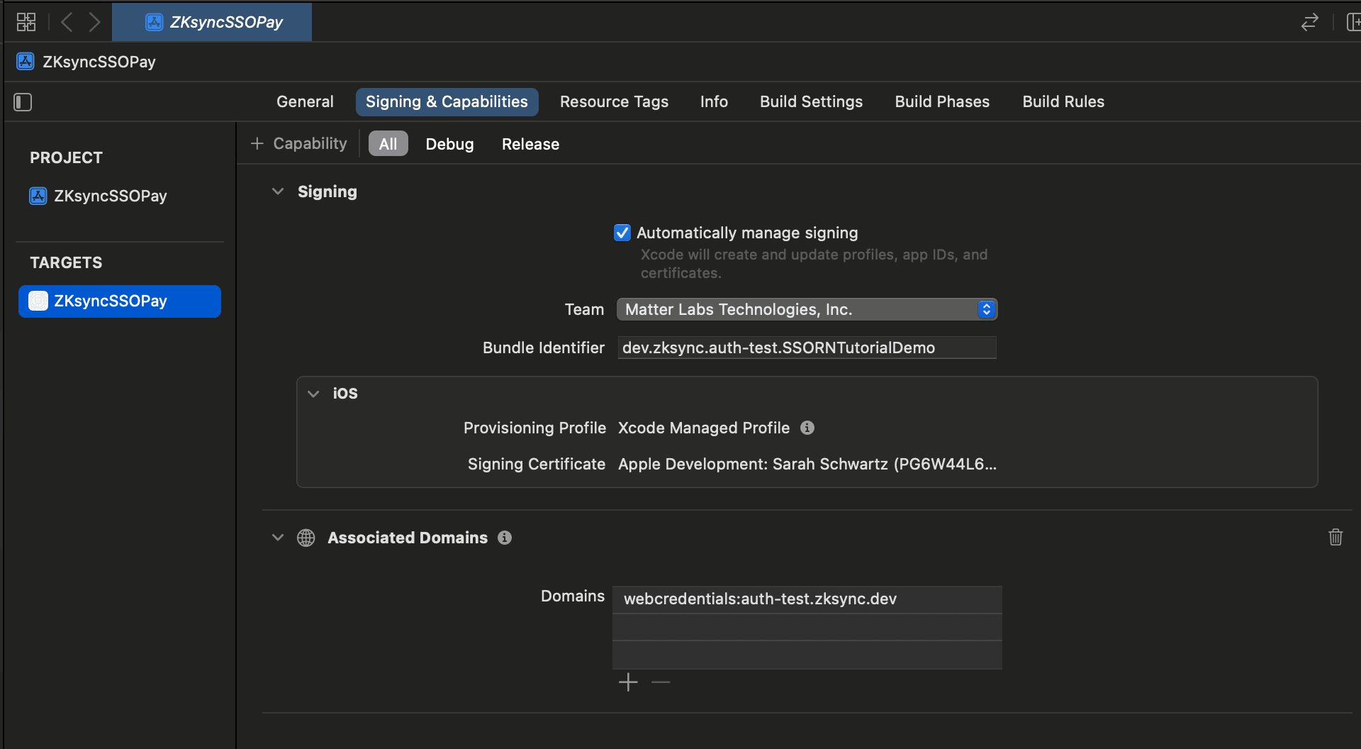Show All configurations filter
The width and height of the screenshot is (1361, 749).
pos(388,144)
